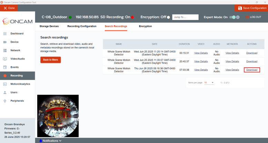Screen dimensions: 268x143
Task: Toggle the Expert Mode switch
Action: 232,17
